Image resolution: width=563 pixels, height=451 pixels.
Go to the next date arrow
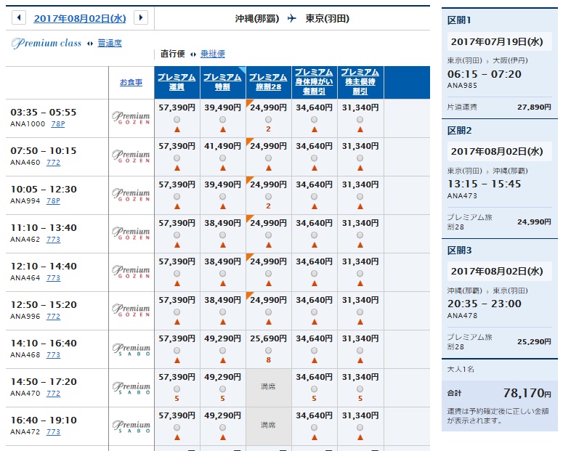point(141,17)
